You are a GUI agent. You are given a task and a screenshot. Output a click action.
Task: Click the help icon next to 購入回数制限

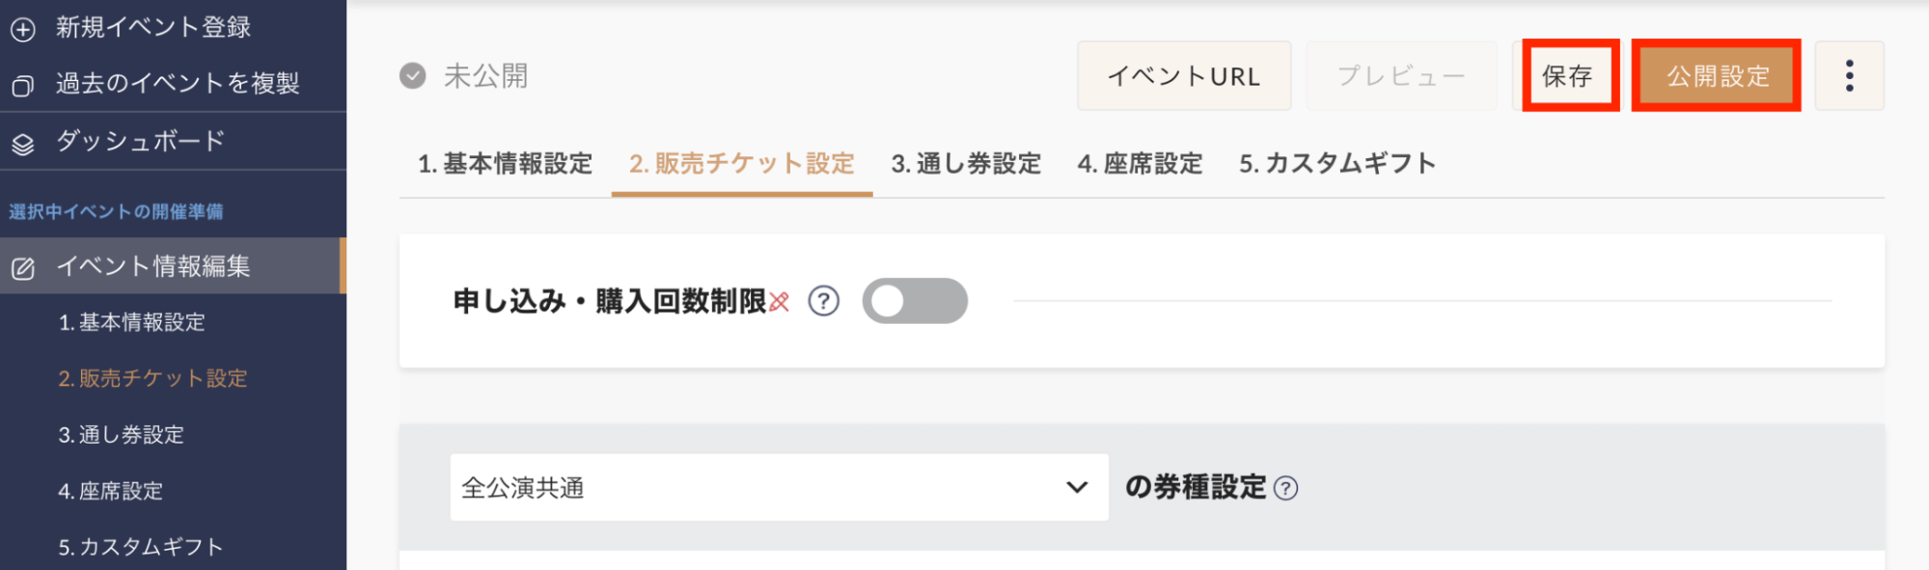tap(823, 301)
